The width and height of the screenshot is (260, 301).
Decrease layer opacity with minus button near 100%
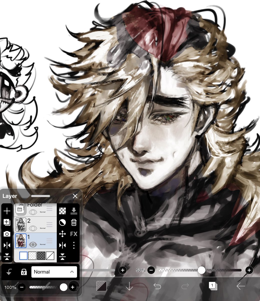tap(22, 287)
